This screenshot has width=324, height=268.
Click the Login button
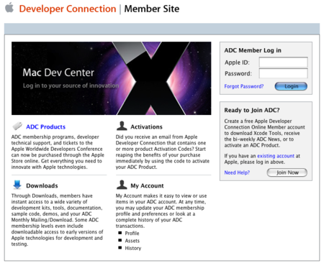pos(291,86)
